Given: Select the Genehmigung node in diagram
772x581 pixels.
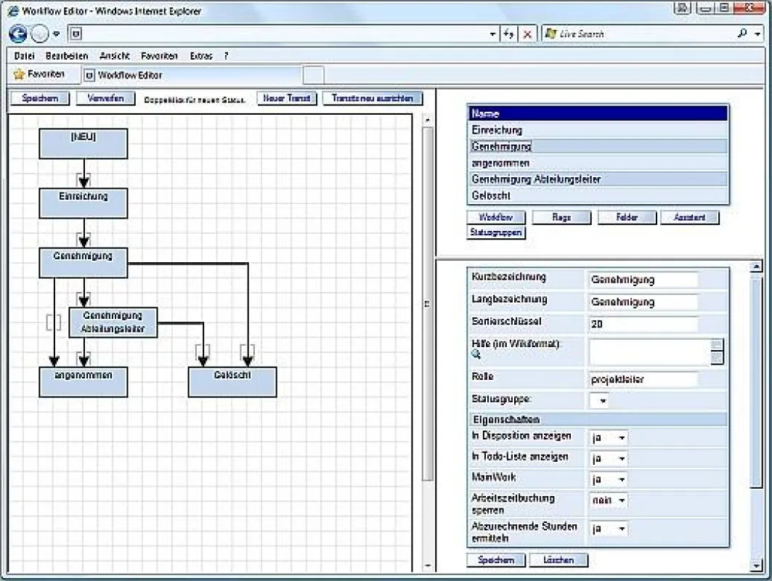Looking at the screenshot, I should [x=84, y=262].
